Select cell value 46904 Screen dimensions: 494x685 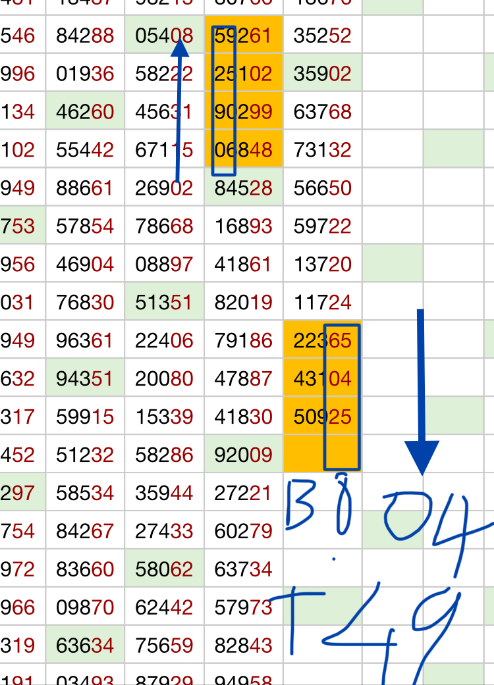[x=85, y=263]
